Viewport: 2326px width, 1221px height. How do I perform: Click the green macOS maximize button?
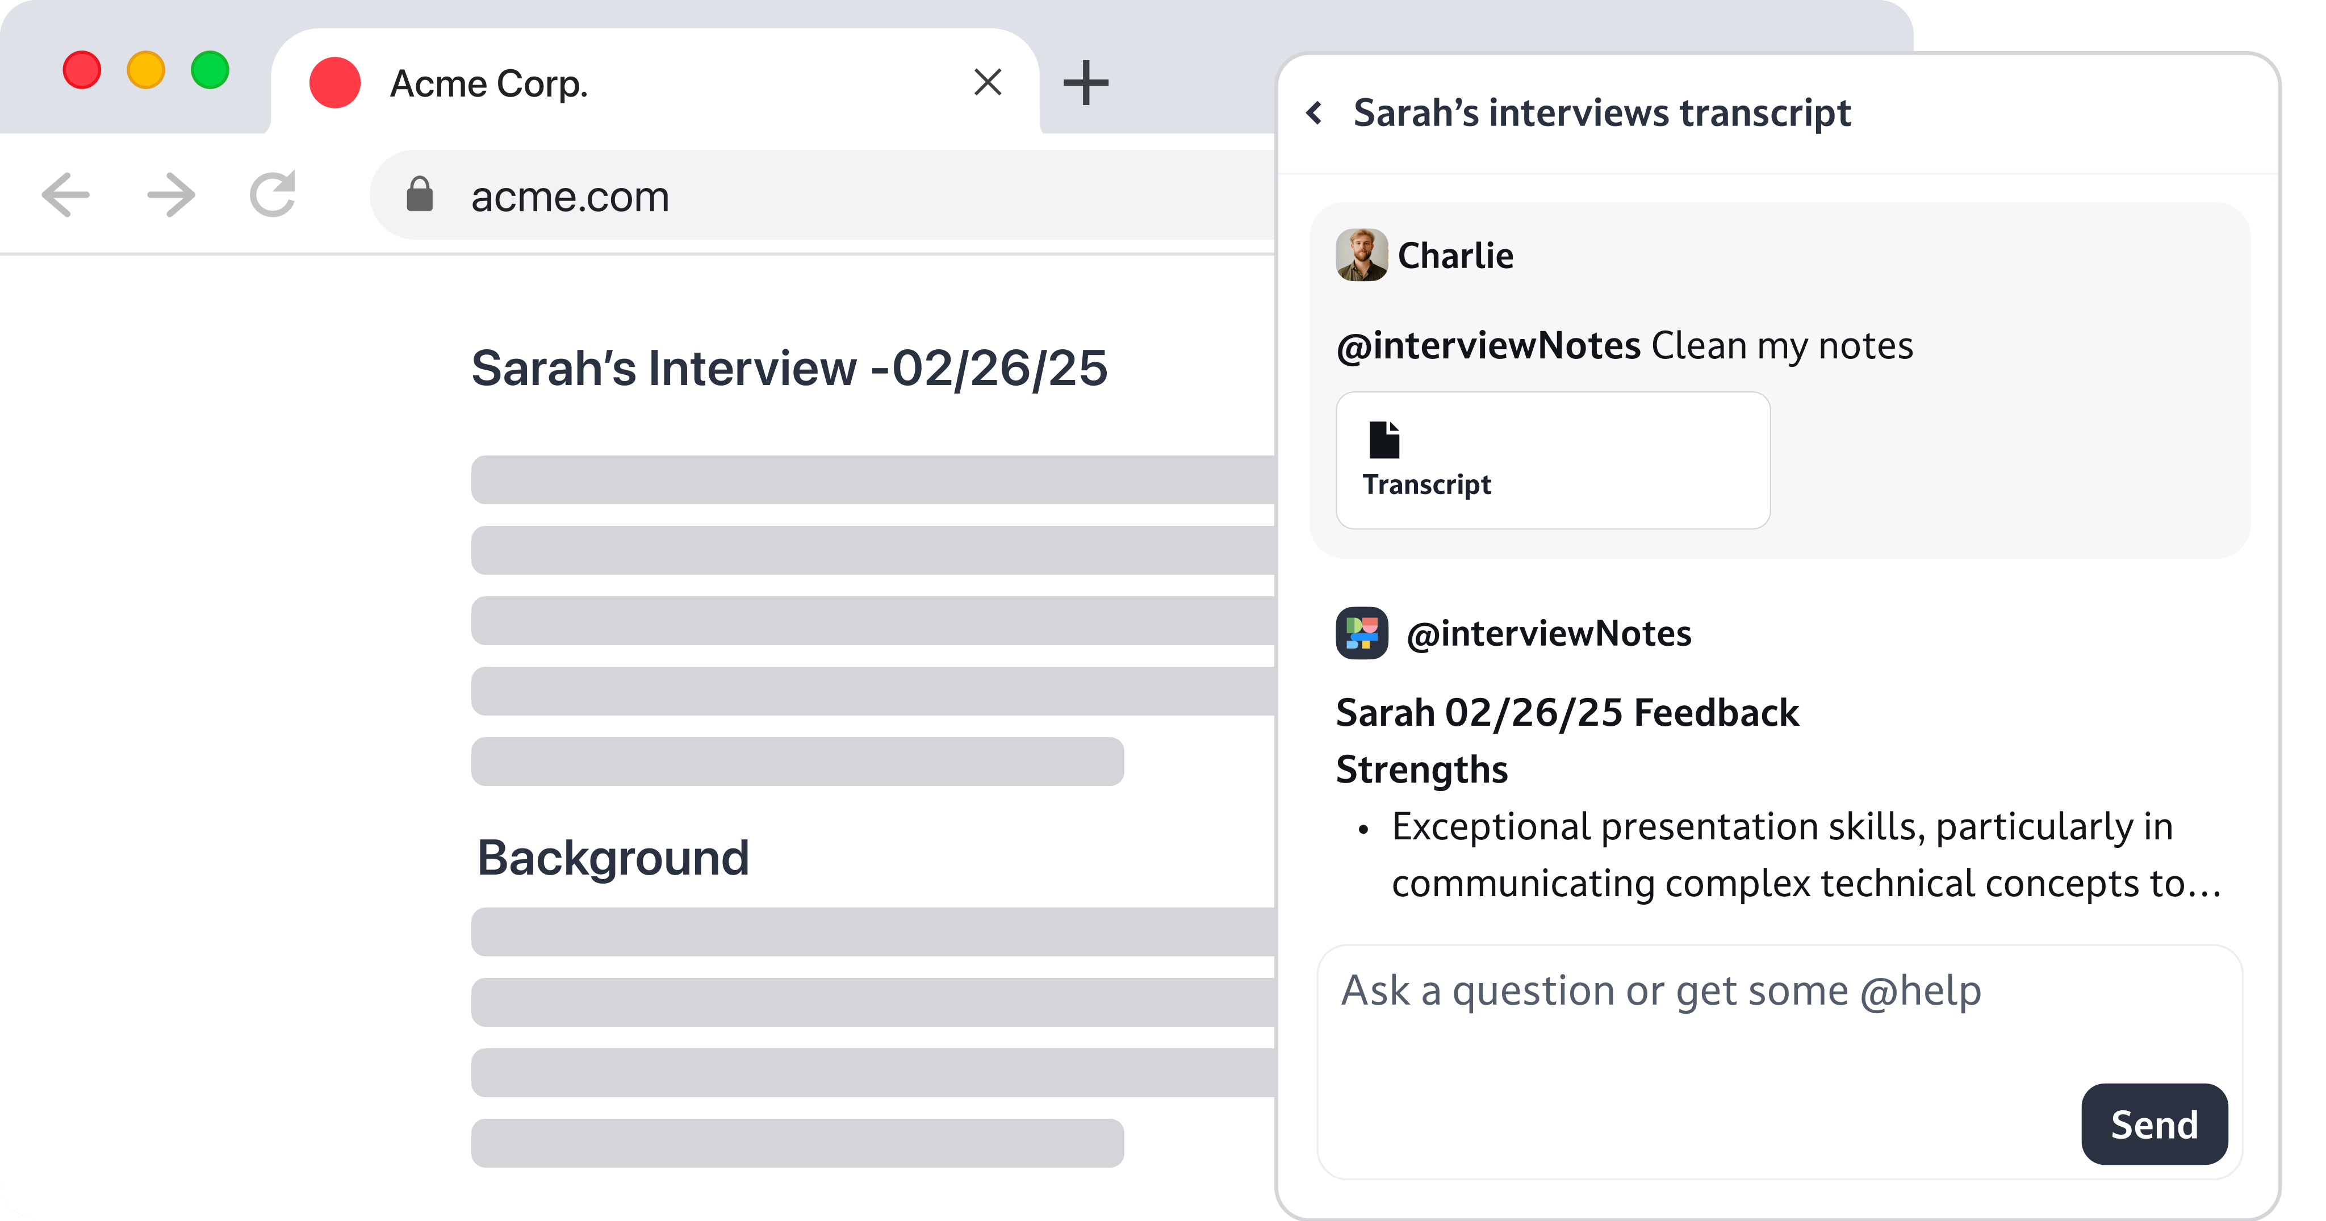point(210,69)
